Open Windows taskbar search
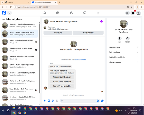Image resolution: width=144 pixels, height=115 pixels. [8, 110]
